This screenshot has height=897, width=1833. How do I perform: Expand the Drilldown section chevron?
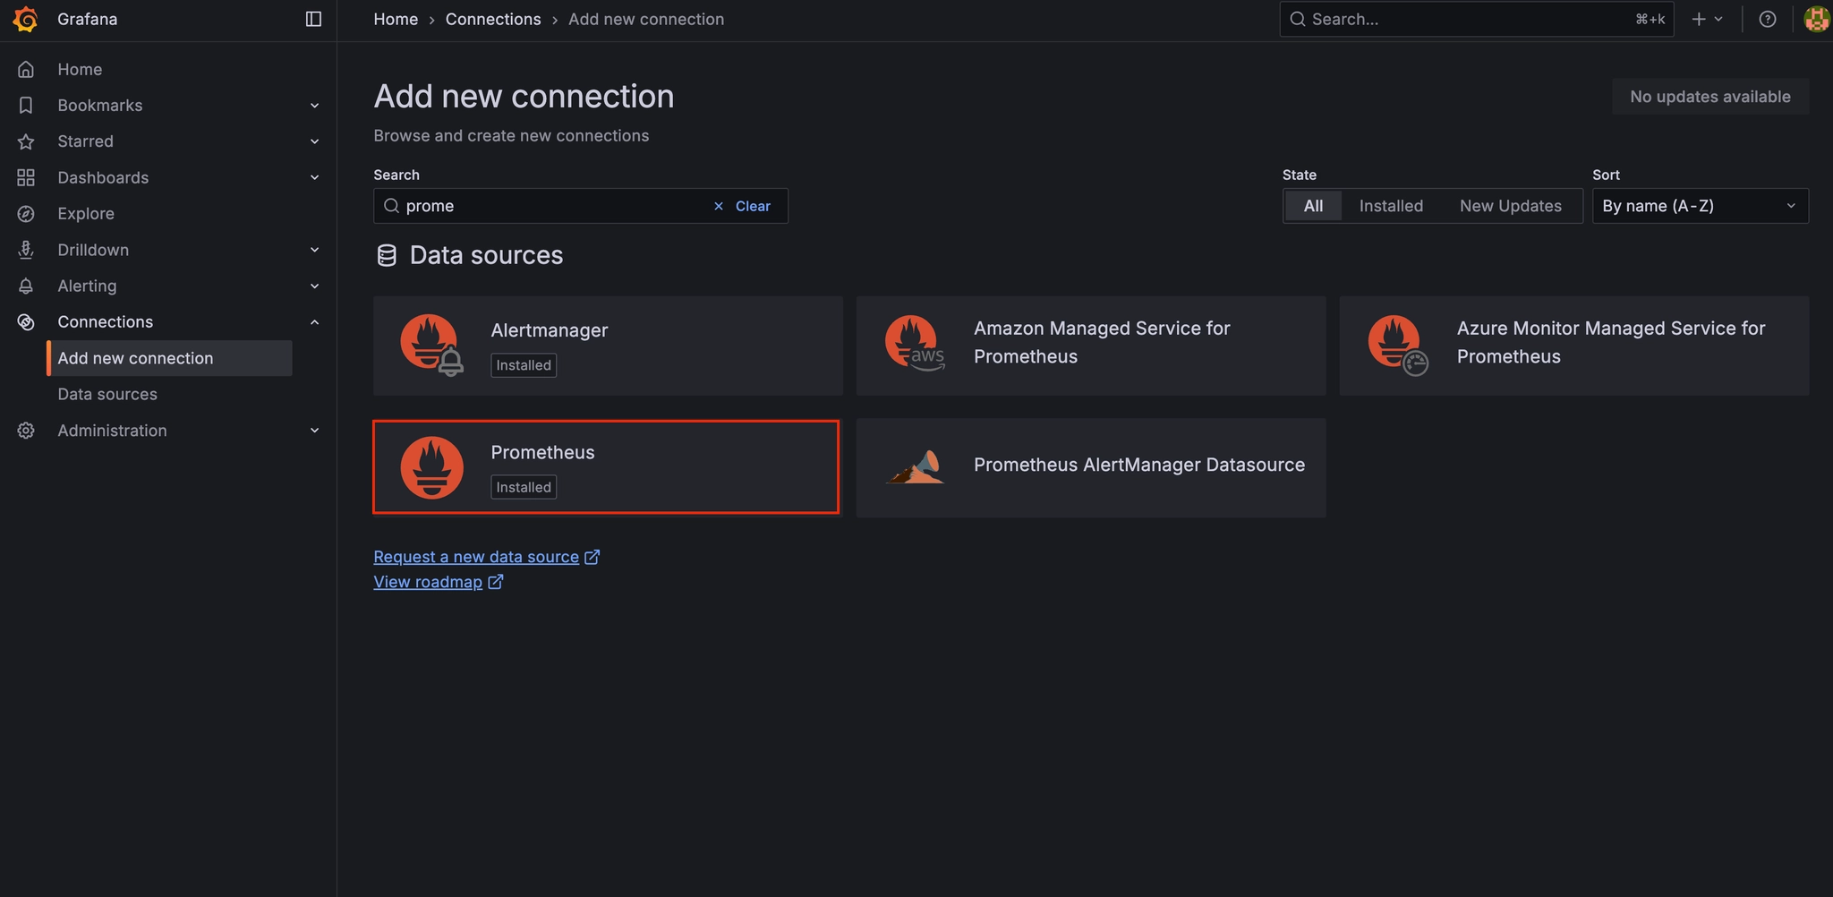coord(314,250)
